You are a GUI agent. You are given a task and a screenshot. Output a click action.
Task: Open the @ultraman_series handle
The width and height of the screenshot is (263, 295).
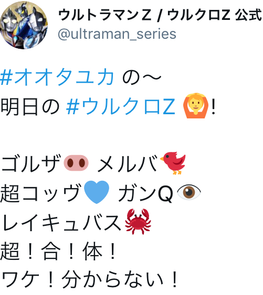click(x=117, y=34)
